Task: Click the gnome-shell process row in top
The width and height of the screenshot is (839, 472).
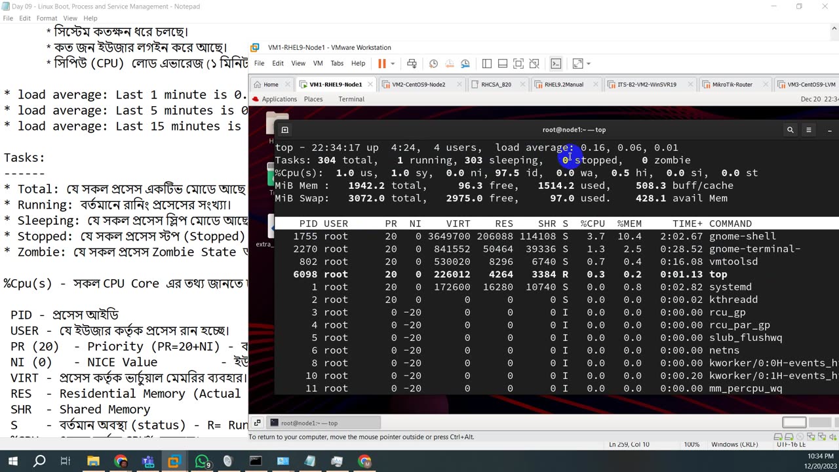Action: [x=556, y=236]
